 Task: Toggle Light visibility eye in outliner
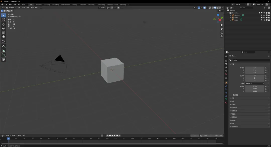tap(264, 20)
